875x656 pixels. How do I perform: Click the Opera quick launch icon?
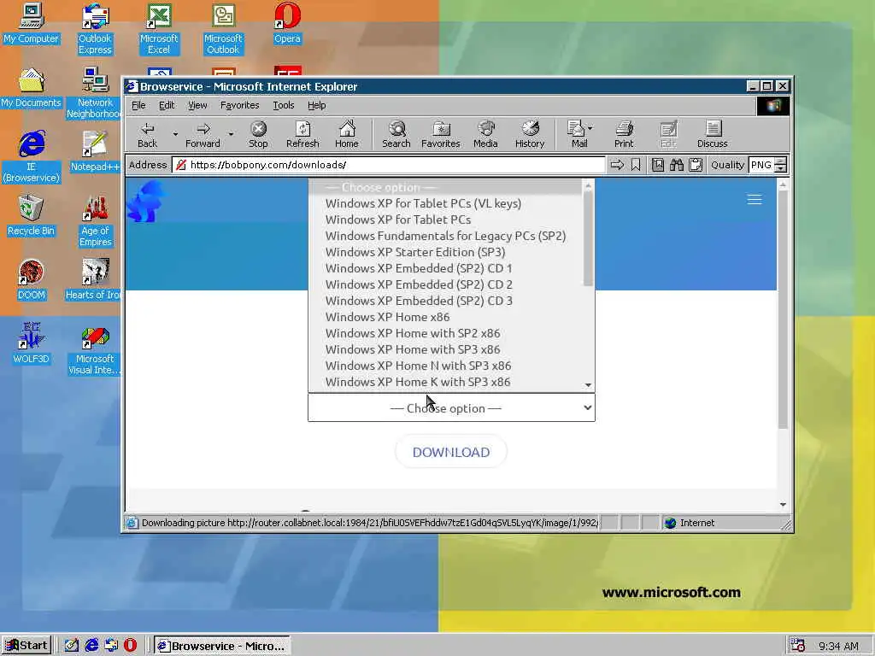[130, 646]
